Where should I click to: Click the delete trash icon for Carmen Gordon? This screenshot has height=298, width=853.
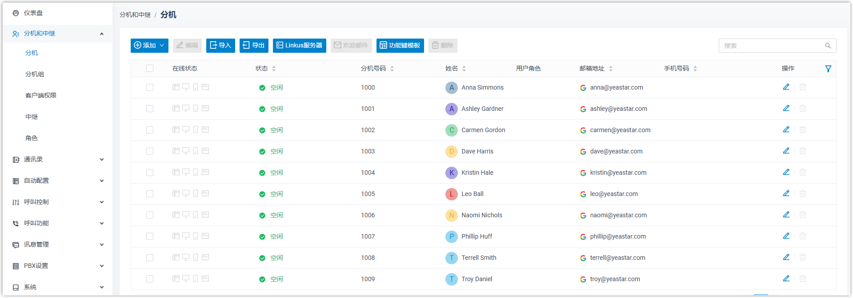pyautogui.click(x=802, y=130)
